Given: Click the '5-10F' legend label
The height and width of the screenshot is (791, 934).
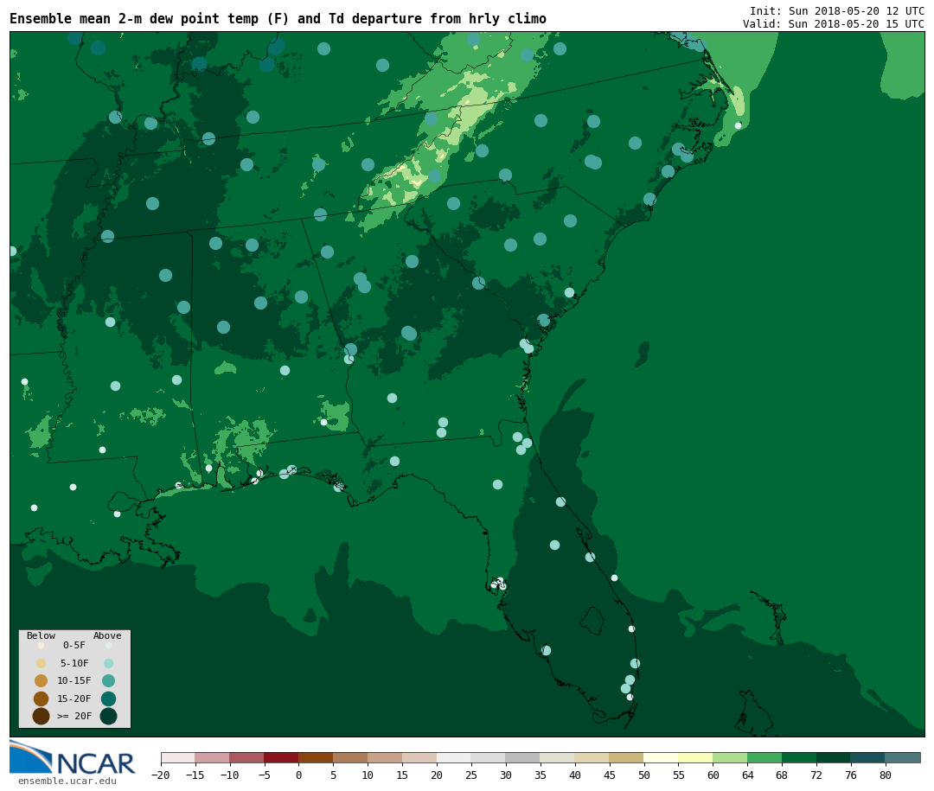Looking at the screenshot, I should 74,663.
